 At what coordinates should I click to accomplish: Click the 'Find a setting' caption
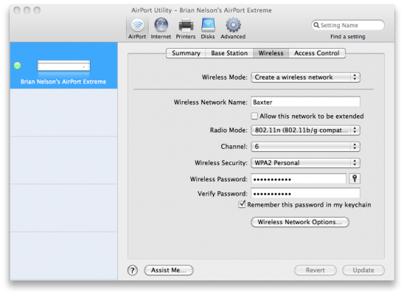[347, 37]
